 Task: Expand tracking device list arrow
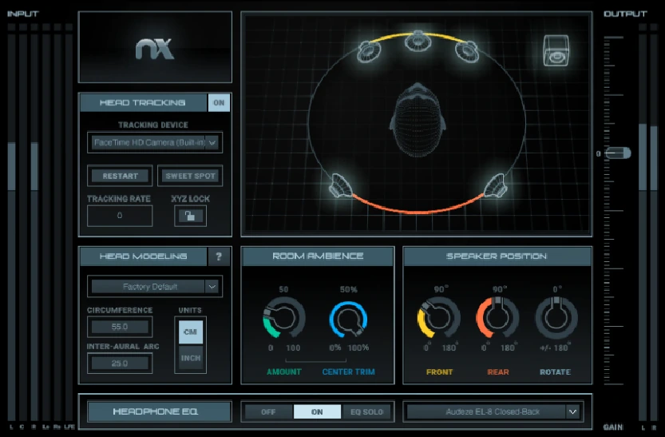coord(212,143)
